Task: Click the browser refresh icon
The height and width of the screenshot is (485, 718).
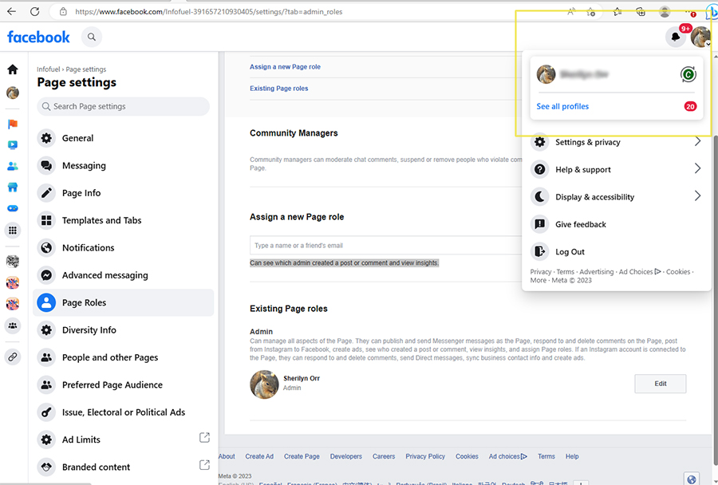Action: [x=34, y=12]
